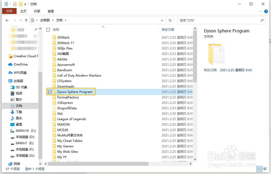Open the blue help icon
The height and width of the screenshot is (174, 271).
click(266, 11)
